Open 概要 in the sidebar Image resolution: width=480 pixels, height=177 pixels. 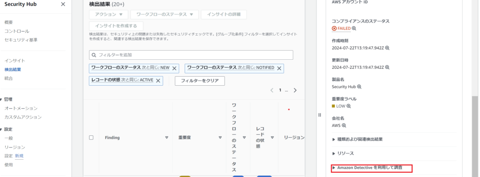(x=8, y=22)
